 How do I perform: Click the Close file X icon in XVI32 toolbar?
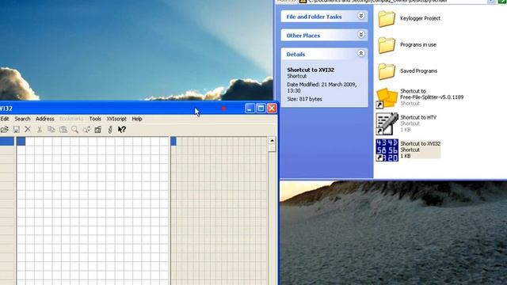[x=28, y=130]
